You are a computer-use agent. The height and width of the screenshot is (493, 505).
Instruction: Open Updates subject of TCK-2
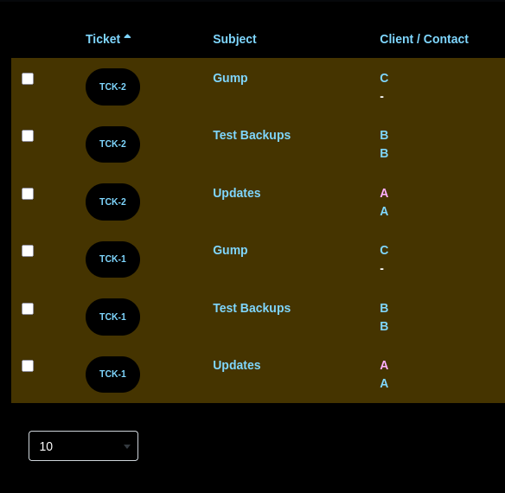237,193
